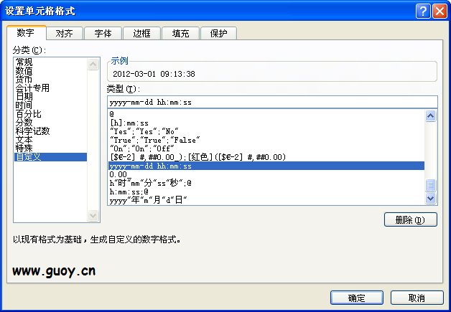451x312 pixels.
Task: Click the 删除(D) button
Action: point(411,219)
